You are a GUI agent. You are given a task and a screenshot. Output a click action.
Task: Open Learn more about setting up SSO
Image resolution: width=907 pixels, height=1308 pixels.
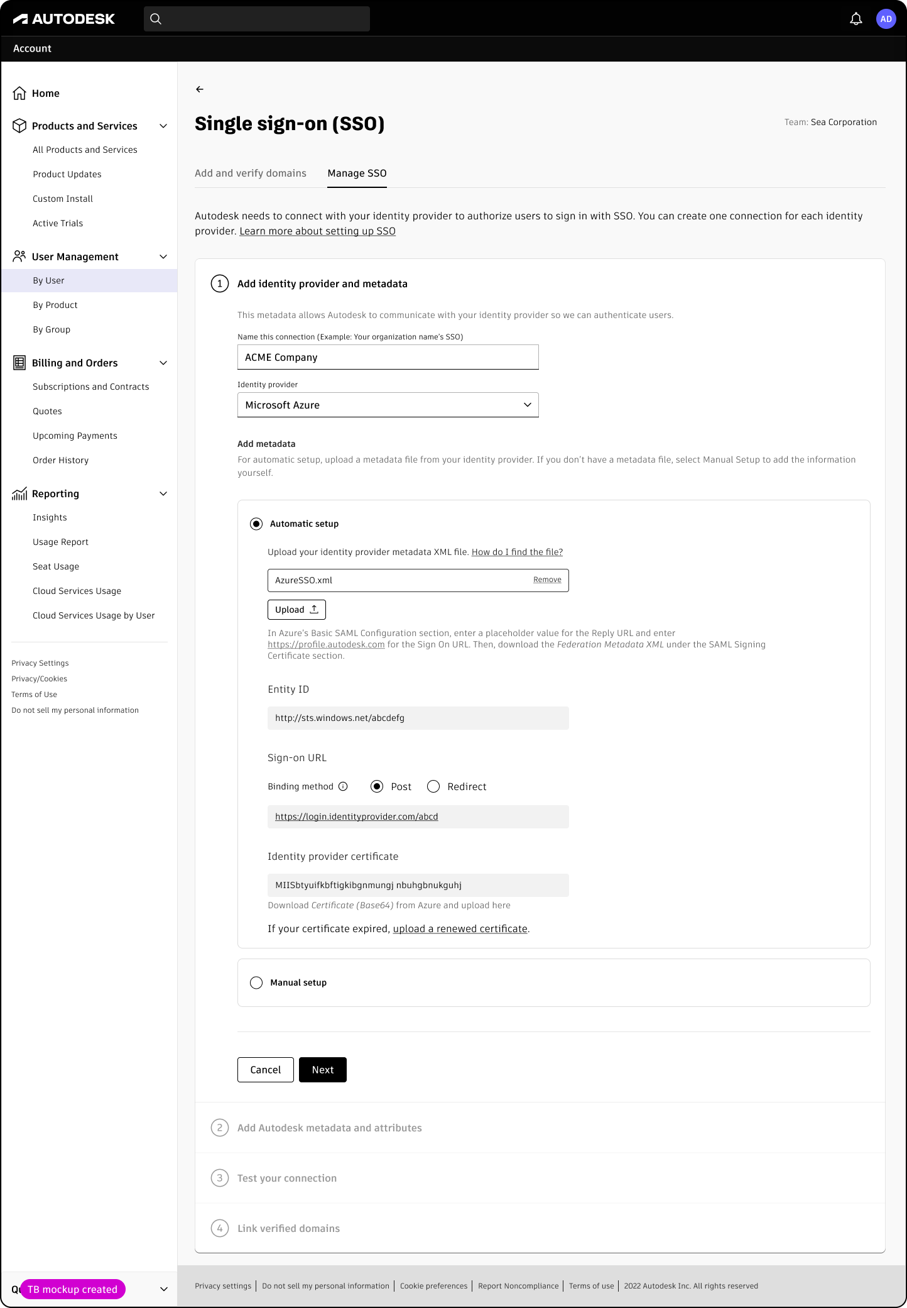click(317, 231)
